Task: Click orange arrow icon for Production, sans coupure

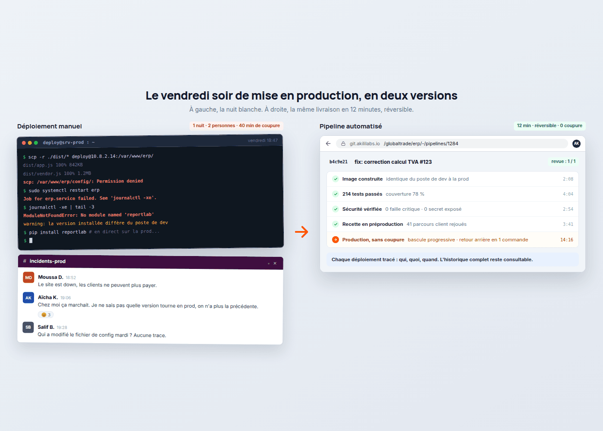Action: click(336, 240)
